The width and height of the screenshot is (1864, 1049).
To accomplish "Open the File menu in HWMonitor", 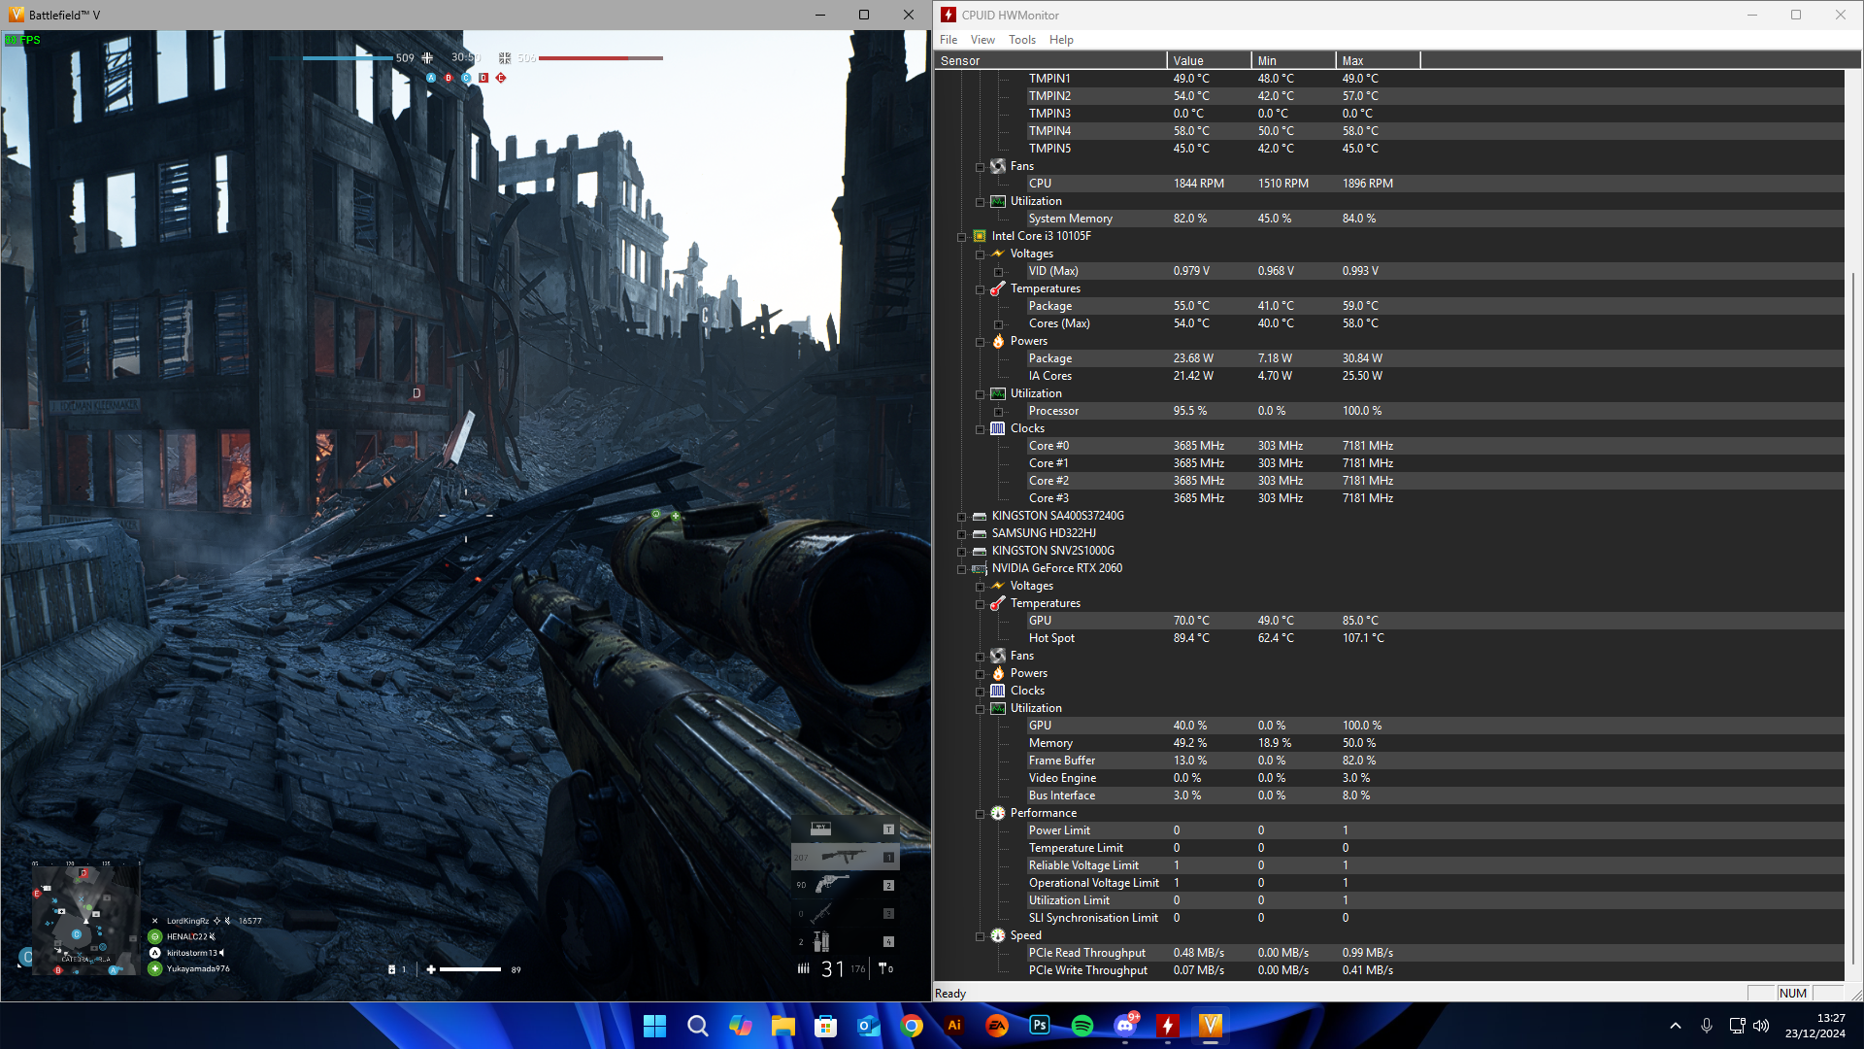I will pyautogui.click(x=949, y=40).
